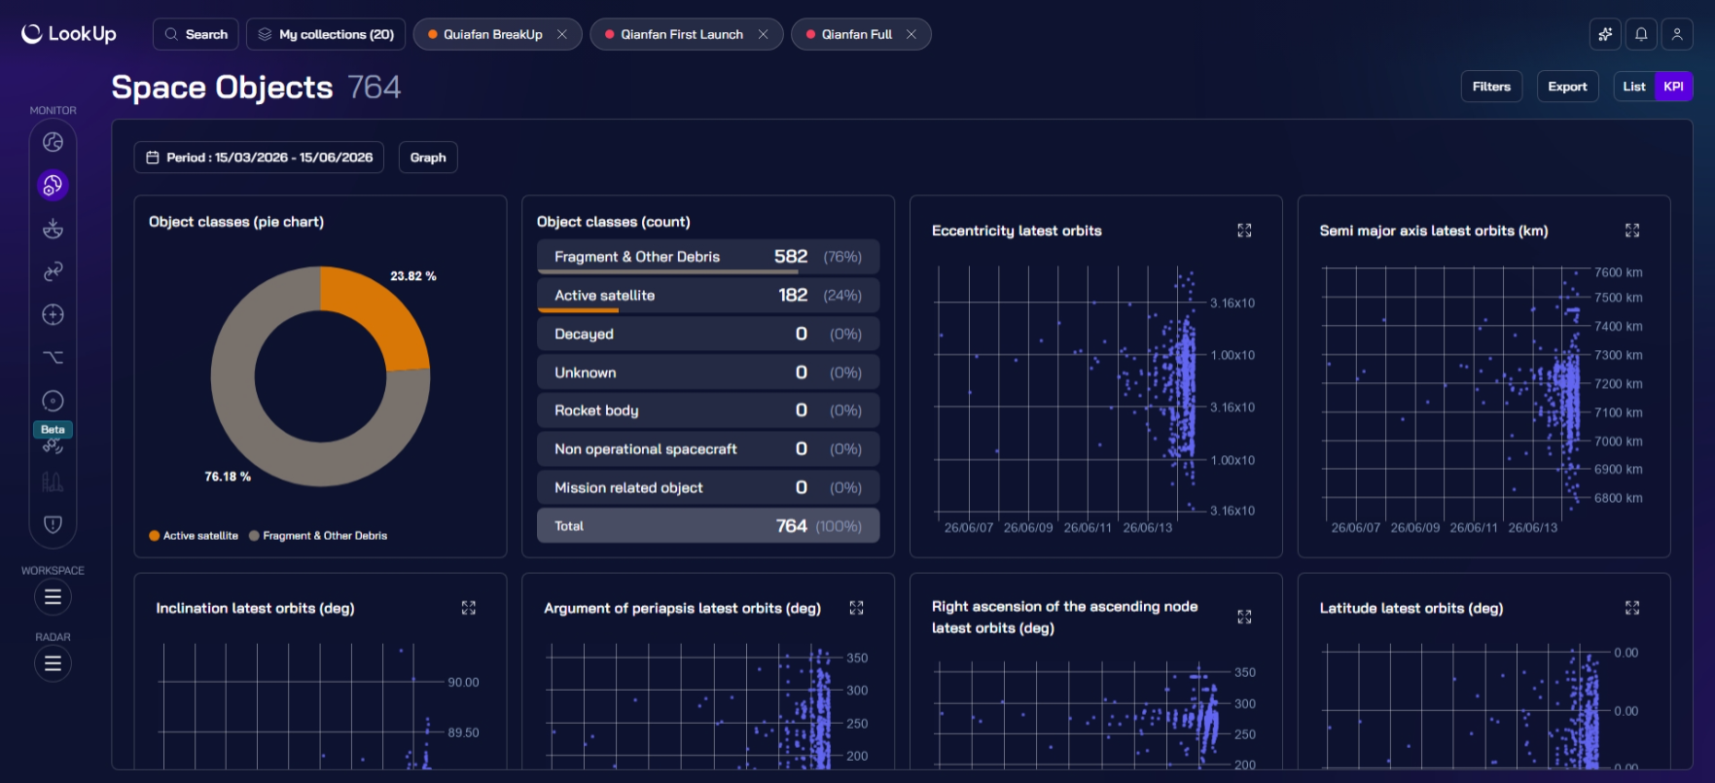Click the 76.18 % pie label
The height and width of the screenshot is (783, 1715).
228,477
